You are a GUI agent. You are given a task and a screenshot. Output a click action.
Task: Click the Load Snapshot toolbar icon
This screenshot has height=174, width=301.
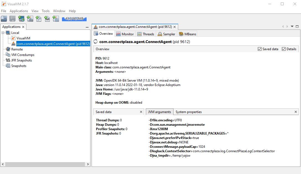(4, 19)
